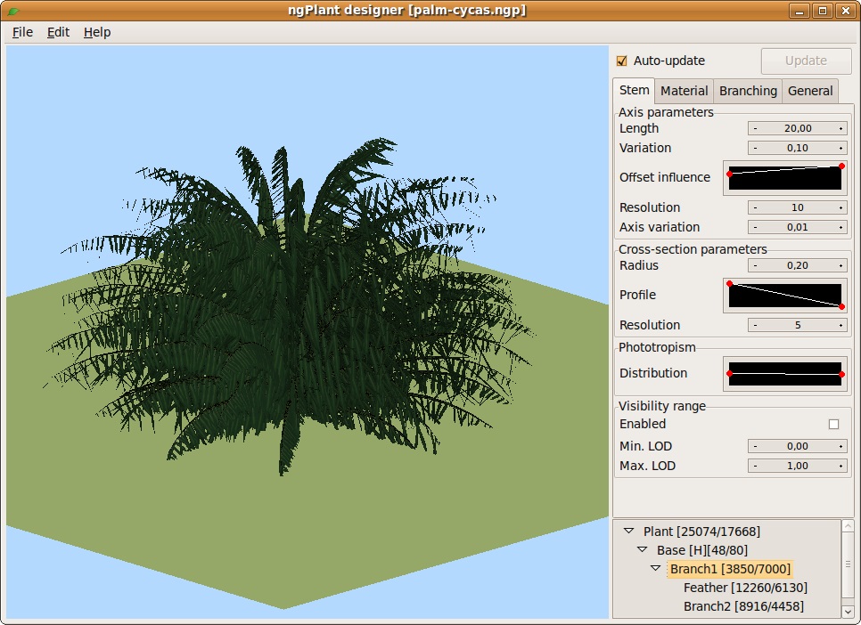Increase the cross-section Radius value
This screenshot has height=625, width=861.
point(840,265)
